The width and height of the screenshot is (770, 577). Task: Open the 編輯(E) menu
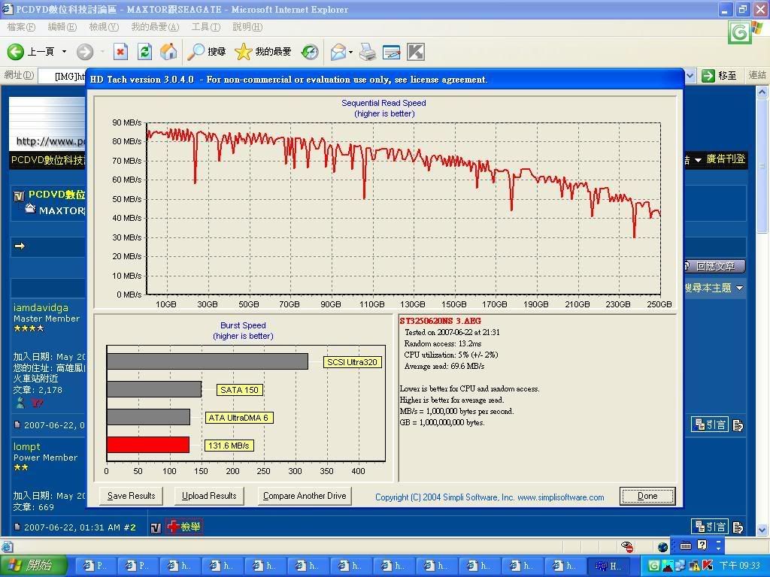click(62, 27)
